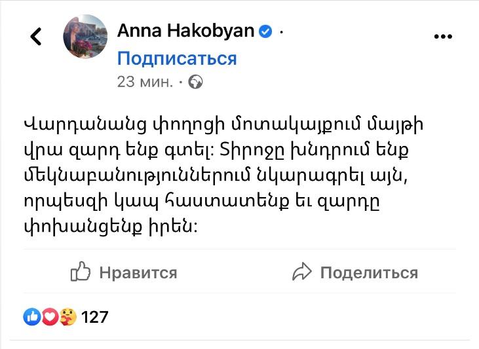Click the thumbs-up icon beside Нравится
479x349 pixels.
click(x=80, y=272)
